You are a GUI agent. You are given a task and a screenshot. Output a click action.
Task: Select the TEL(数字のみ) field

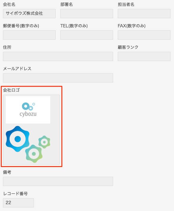pyautogui.click(x=87, y=35)
